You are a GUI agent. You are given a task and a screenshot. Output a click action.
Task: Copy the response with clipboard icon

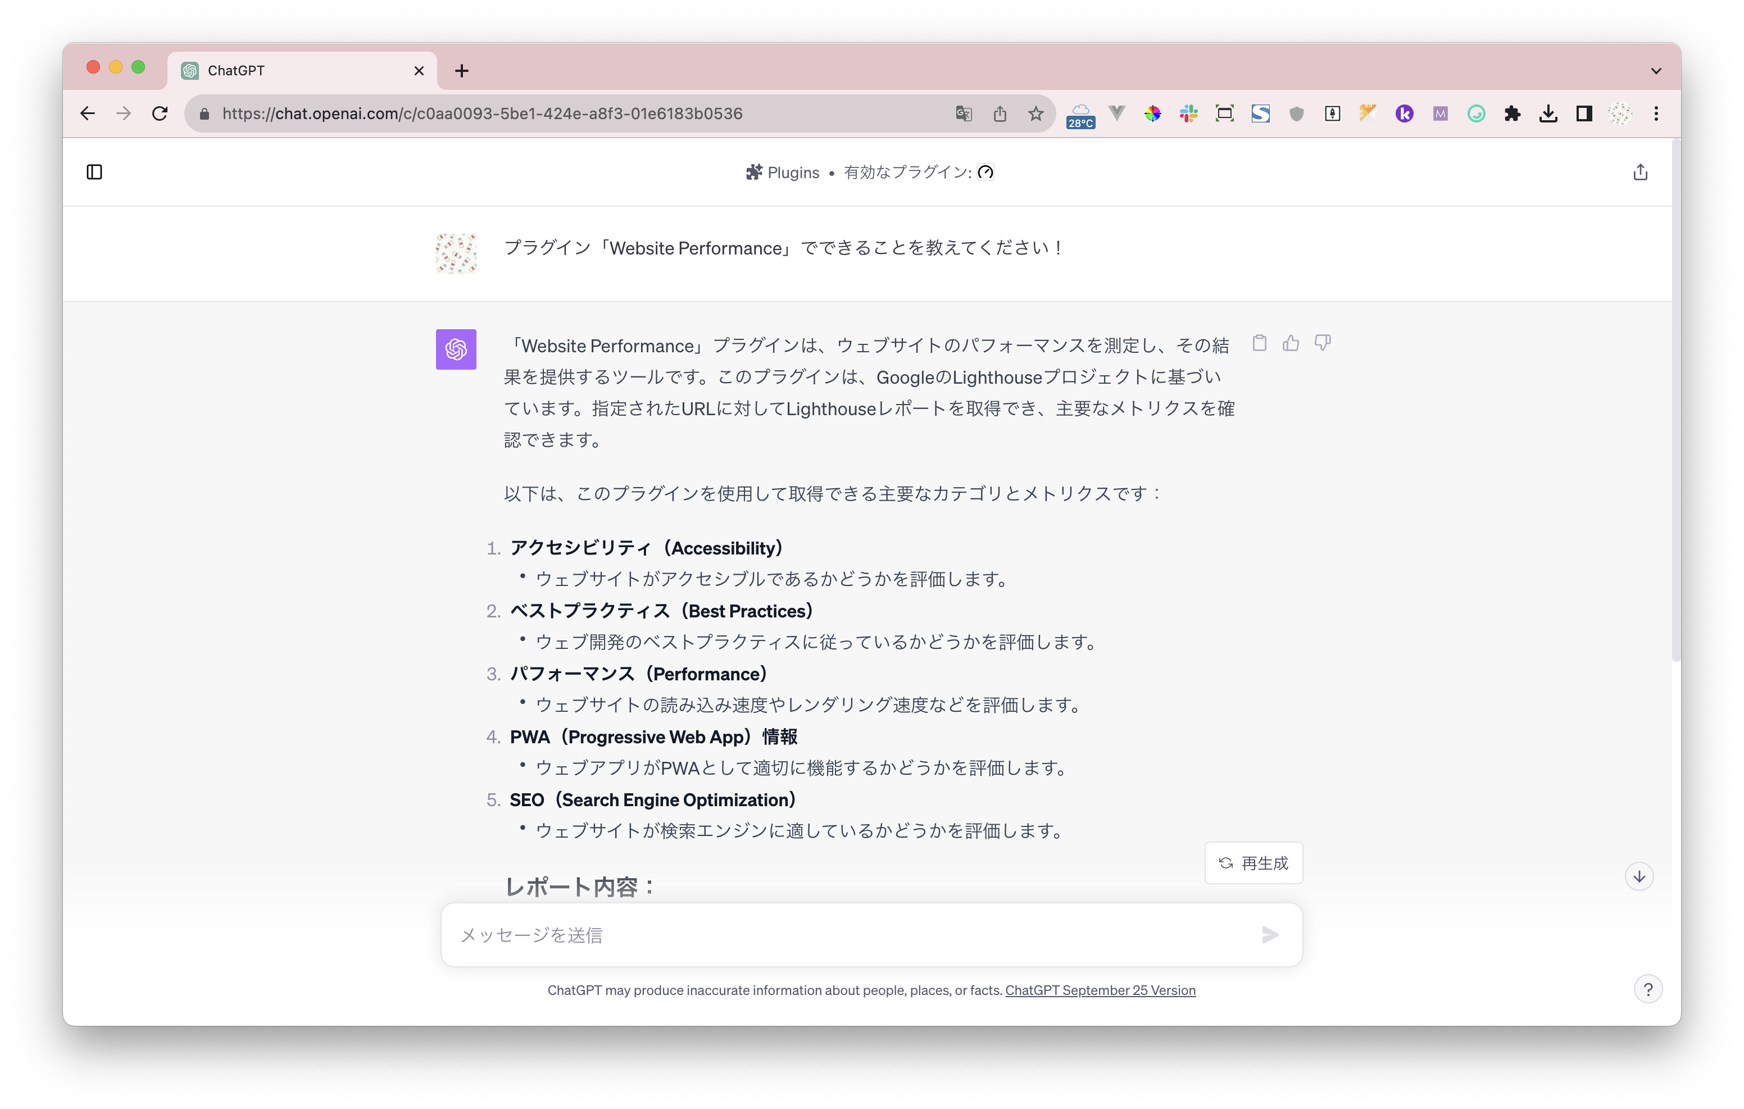point(1260,343)
